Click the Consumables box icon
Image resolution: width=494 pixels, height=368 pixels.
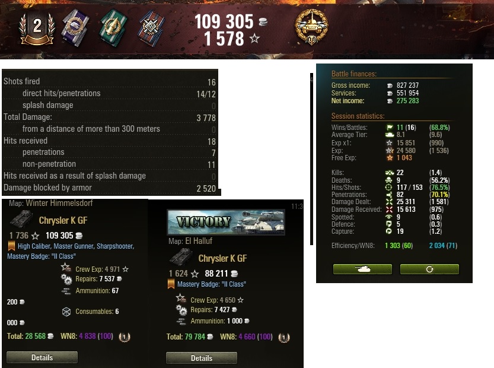66,312
